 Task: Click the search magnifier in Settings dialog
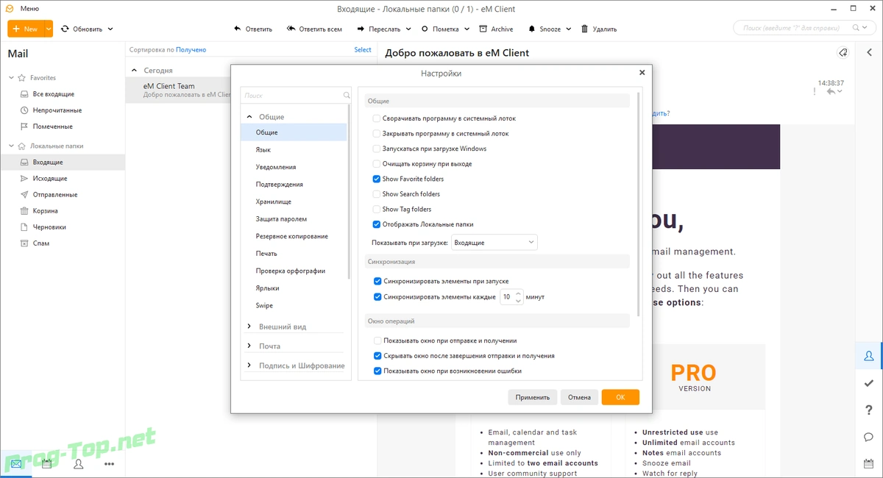[347, 96]
